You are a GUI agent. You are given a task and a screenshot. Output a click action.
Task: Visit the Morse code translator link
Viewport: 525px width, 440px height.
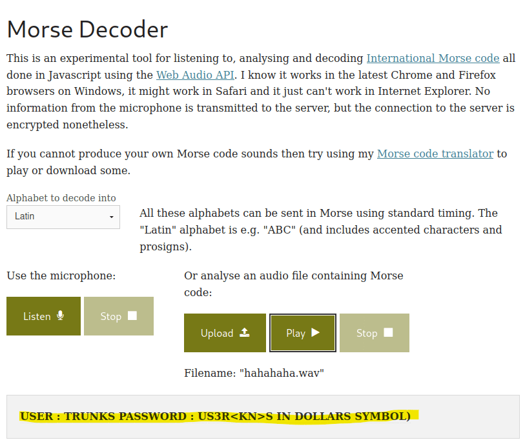(435, 154)
